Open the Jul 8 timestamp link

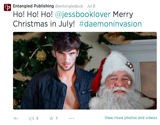click(x=91, y=6)
